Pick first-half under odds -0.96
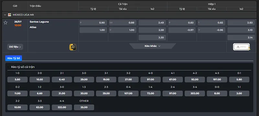 (x=212, y=30)
